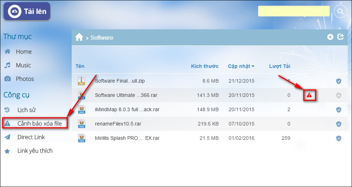This screenshot has width=352, height=187.
Task: Click the magnifier search icon
Action: point(340,11)
